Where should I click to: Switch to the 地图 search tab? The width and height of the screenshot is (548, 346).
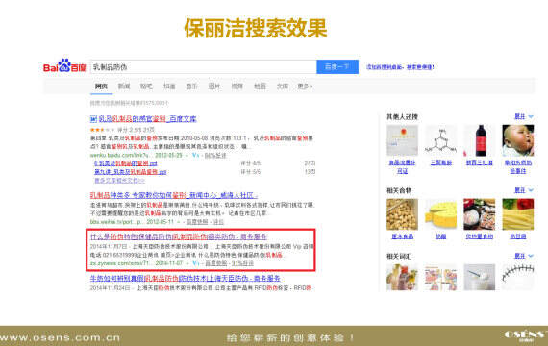[x=260, y=86]
